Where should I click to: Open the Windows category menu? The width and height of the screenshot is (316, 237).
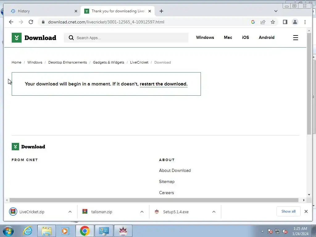click(x=205, y=37)
